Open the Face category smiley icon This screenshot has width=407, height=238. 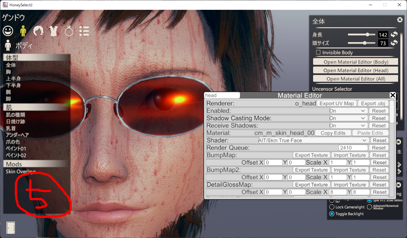[8, 31]
